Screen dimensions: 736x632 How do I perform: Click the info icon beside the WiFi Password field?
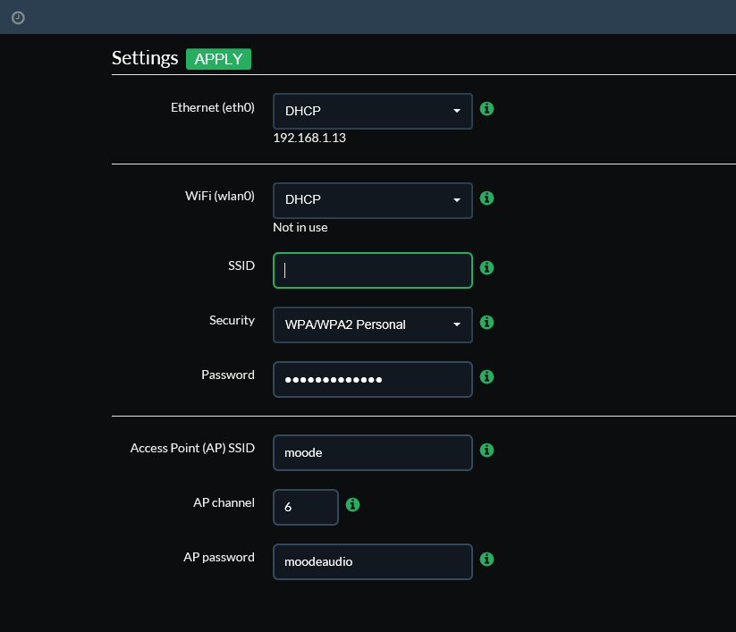486,376
